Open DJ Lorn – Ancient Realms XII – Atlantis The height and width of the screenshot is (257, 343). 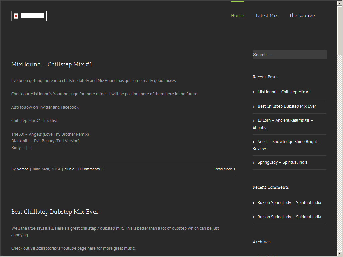[x=283, y=124]
